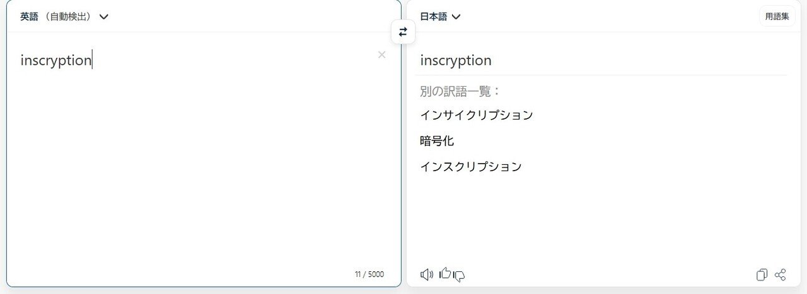Image resolution: width=807 pixels, height=294 pixels.
Task: Pick the alternative translation インスクリプション
Action: coord(470,167)
